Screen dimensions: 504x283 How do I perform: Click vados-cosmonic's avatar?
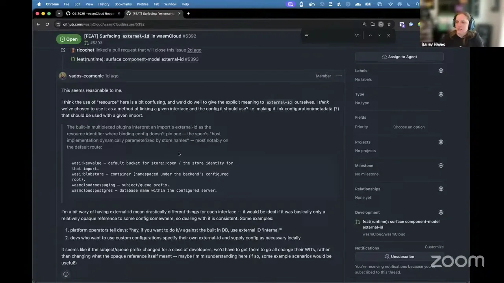coord(63,76)
